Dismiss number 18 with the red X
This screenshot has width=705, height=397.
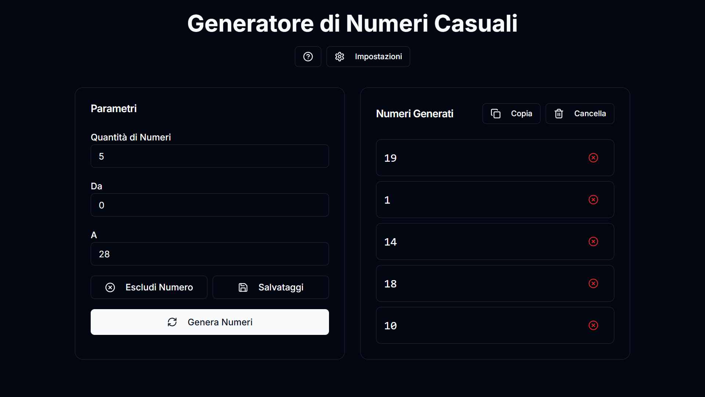(593, 283)
